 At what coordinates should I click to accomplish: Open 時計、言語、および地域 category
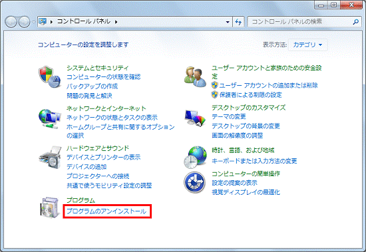(x=243, y=150)
